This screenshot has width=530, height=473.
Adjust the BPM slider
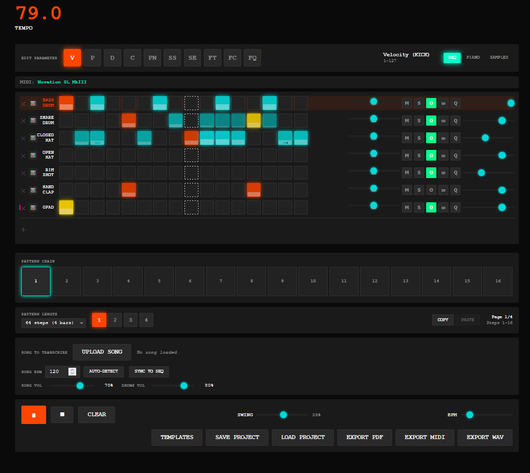(x=486, y=415)
